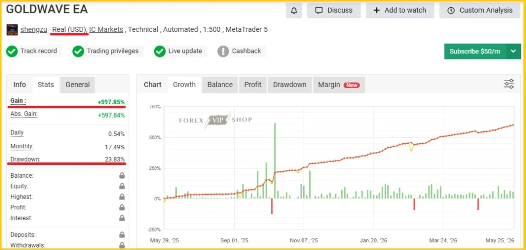This screenshot has height=250, width=526.
Task: Click the Abs. Gain label
Action: pyautogui.click(x=24, y=114)
